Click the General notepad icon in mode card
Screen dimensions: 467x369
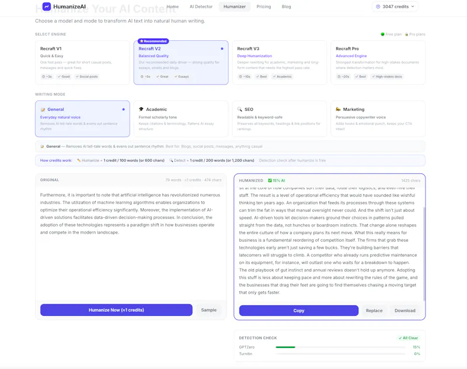(43, 110)
